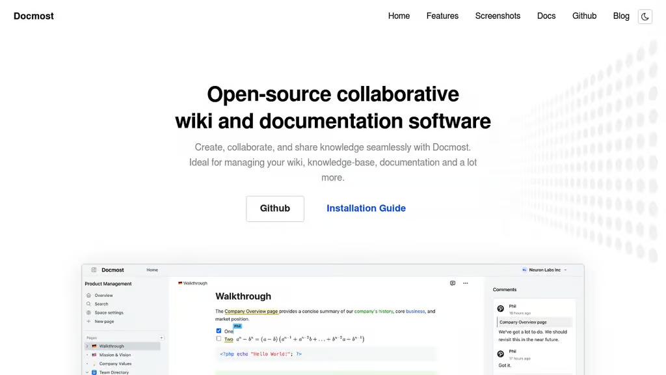The image size is (666, 375).
Task: Expand the Walkthrough page tree chevron
Action: 88,346
